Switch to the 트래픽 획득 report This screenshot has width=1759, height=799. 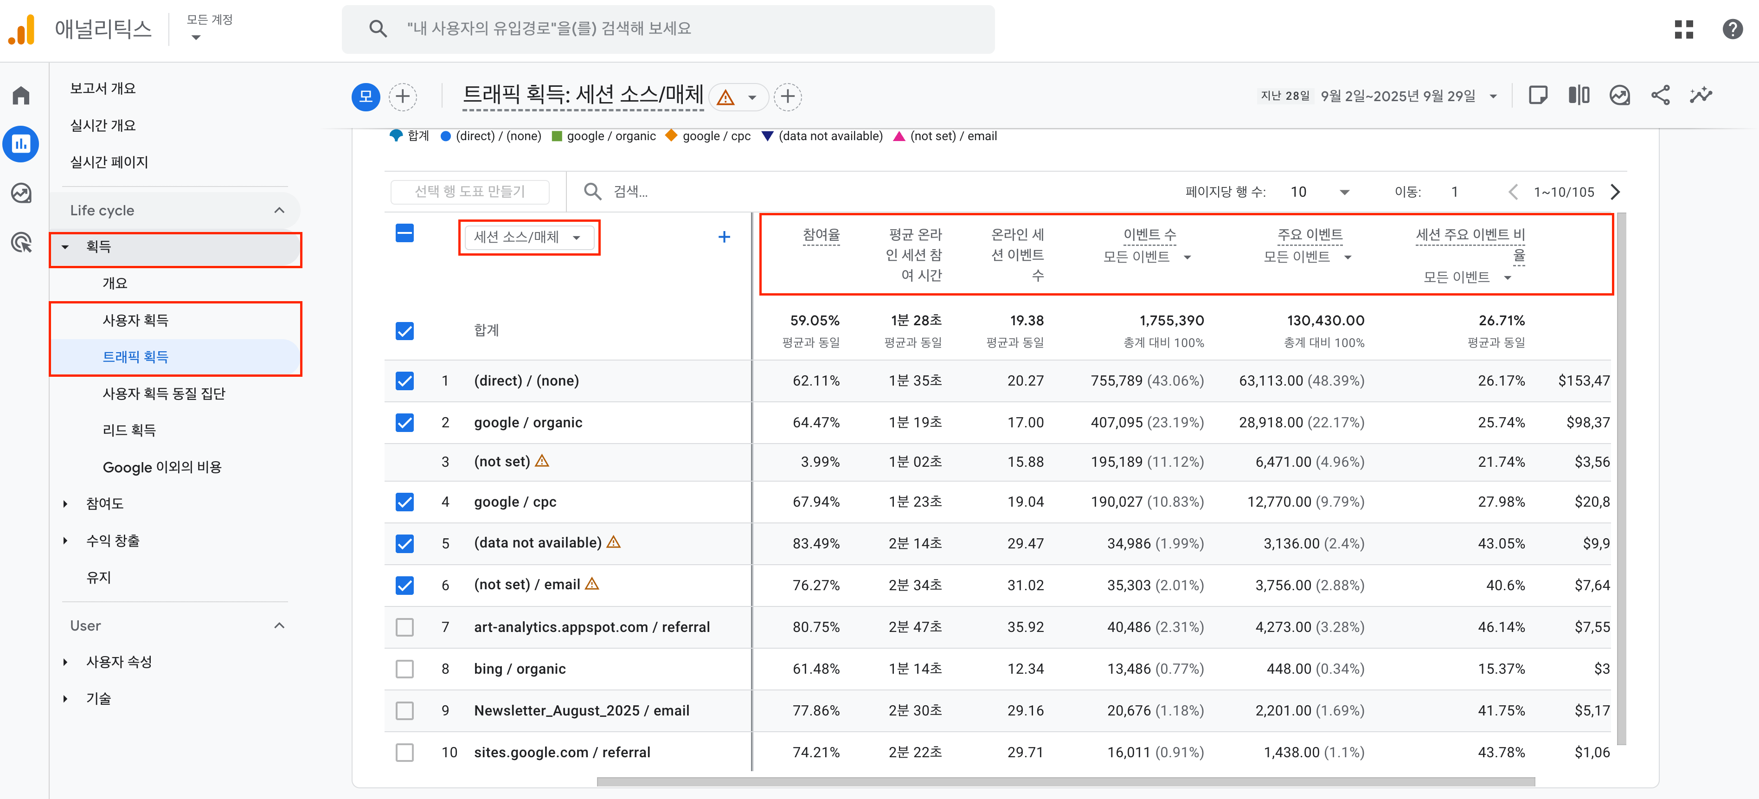coord(136,356)
